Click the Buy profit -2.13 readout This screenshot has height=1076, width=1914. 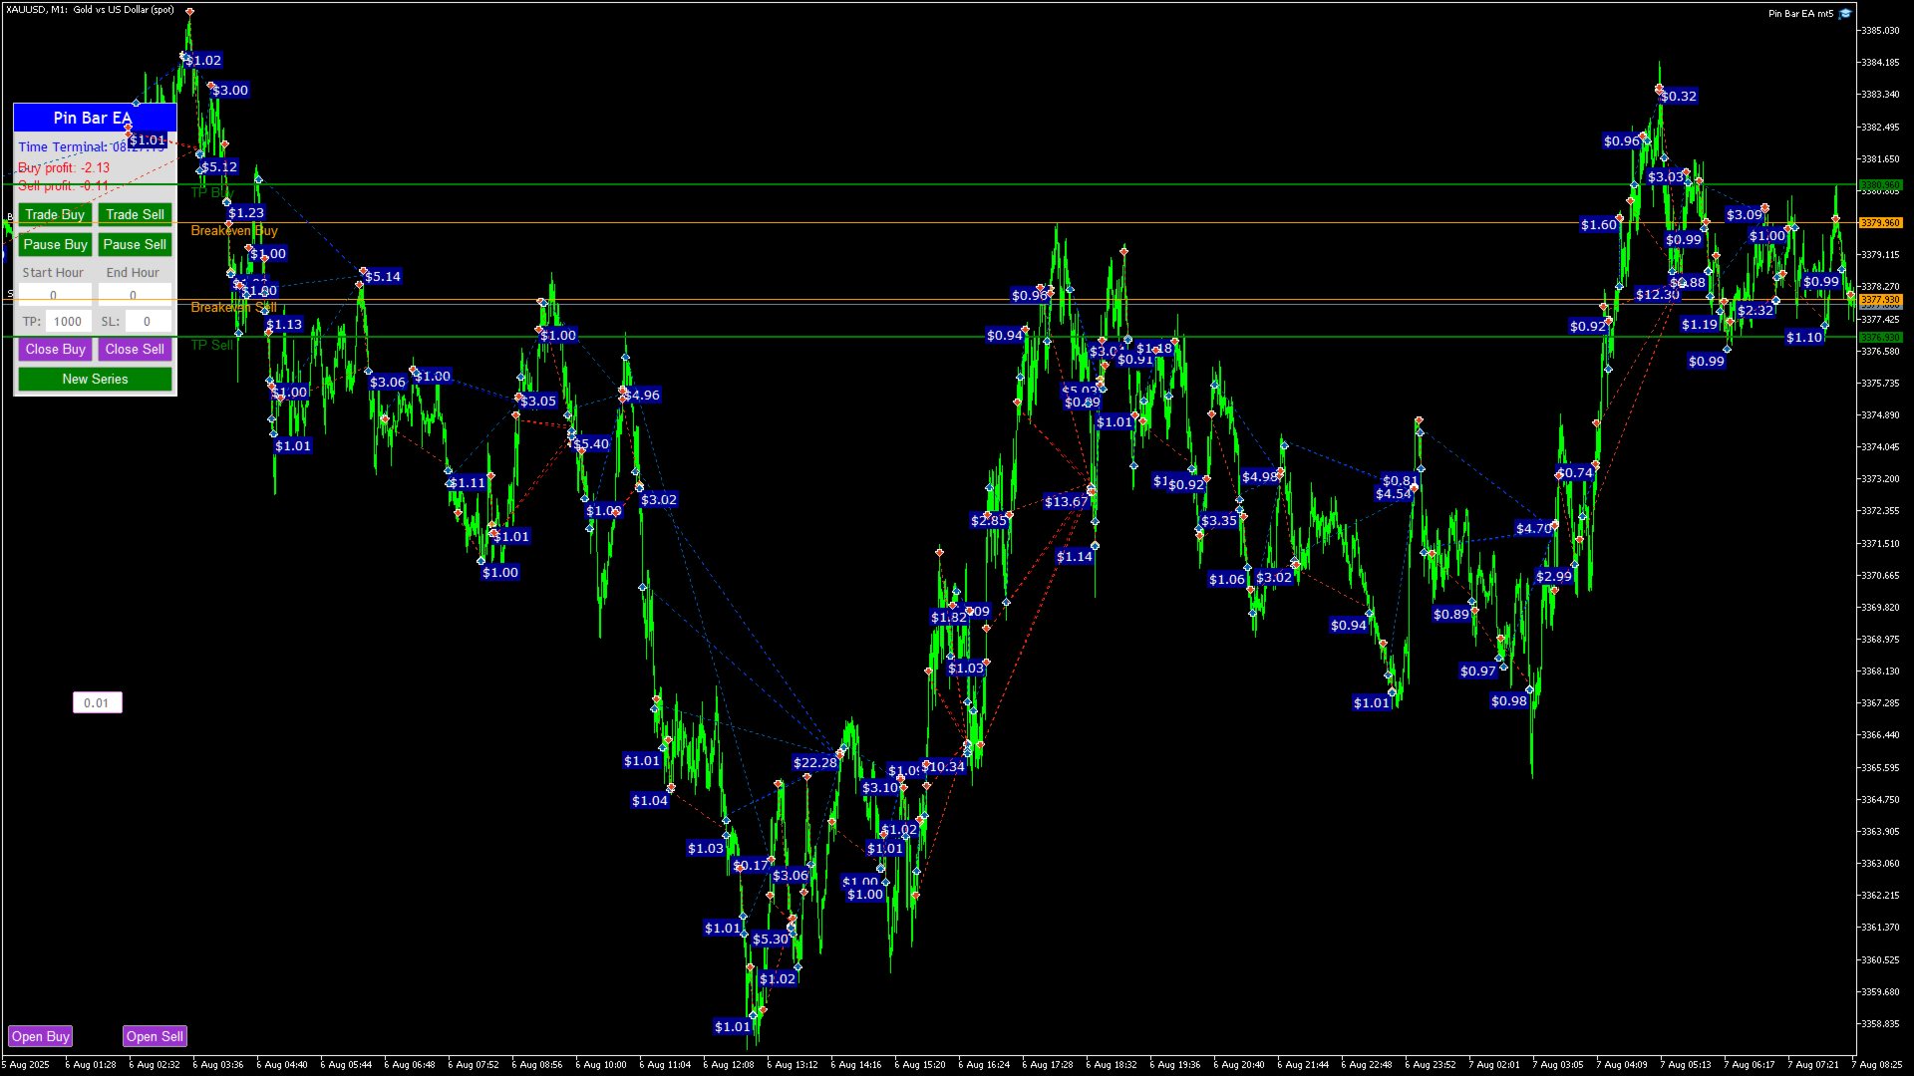[64, 167]
